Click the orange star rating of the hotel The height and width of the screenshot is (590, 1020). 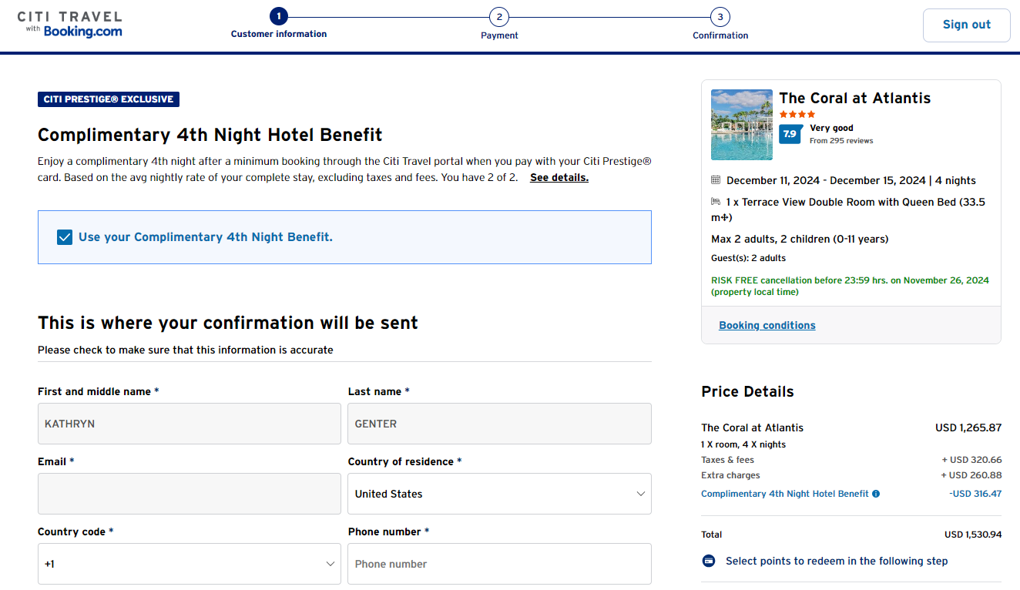(x=798, y=113)
